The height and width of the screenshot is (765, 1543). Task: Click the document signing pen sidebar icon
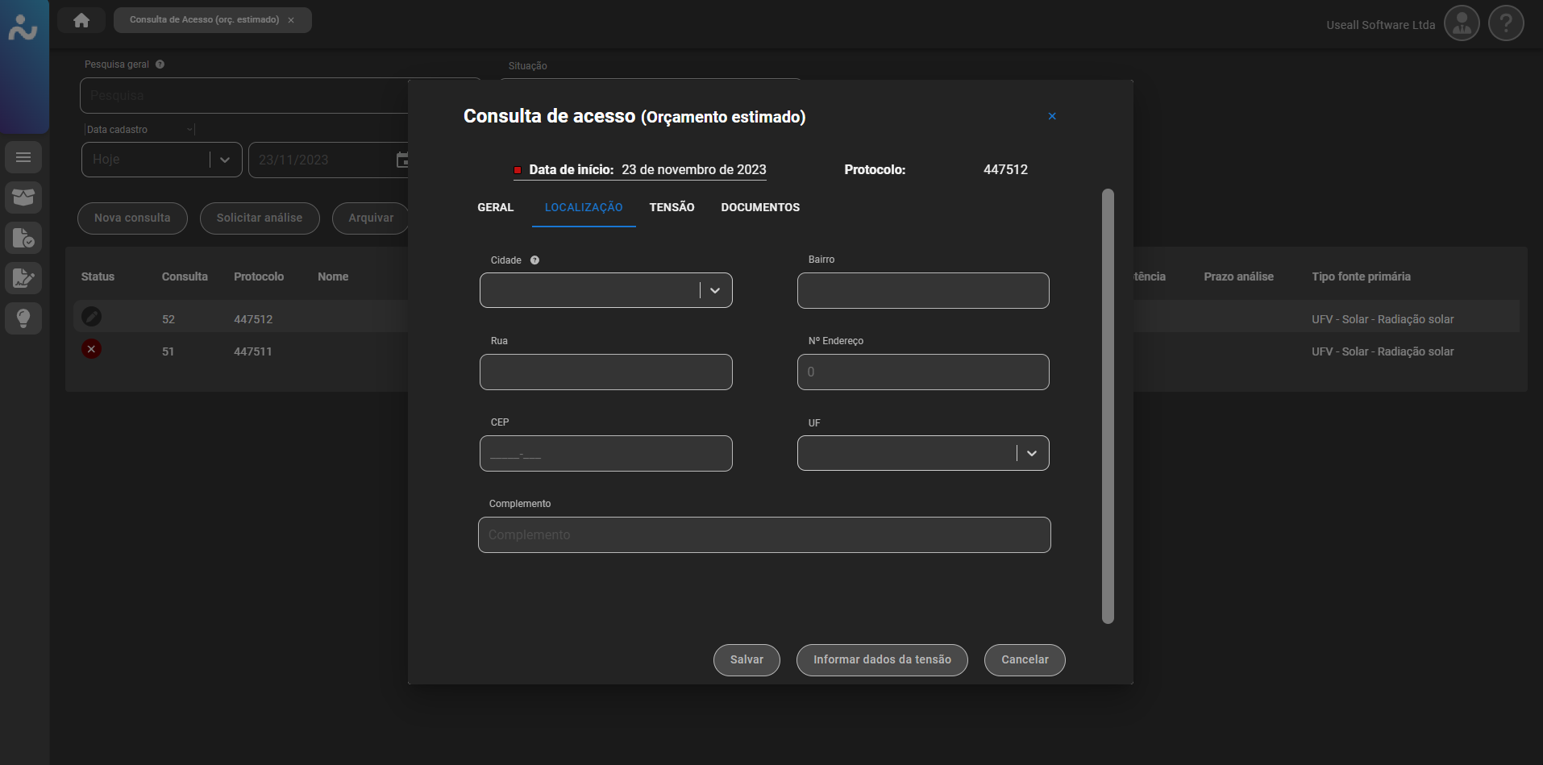pos(23,278)
